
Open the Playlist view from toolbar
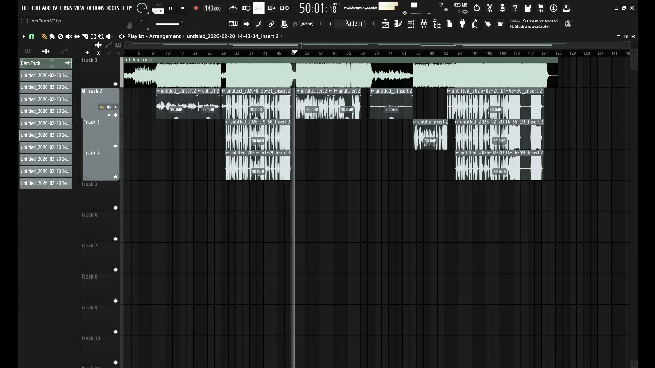(385, 24)
